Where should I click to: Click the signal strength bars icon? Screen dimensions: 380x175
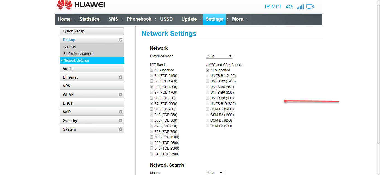tap(300, 6)
